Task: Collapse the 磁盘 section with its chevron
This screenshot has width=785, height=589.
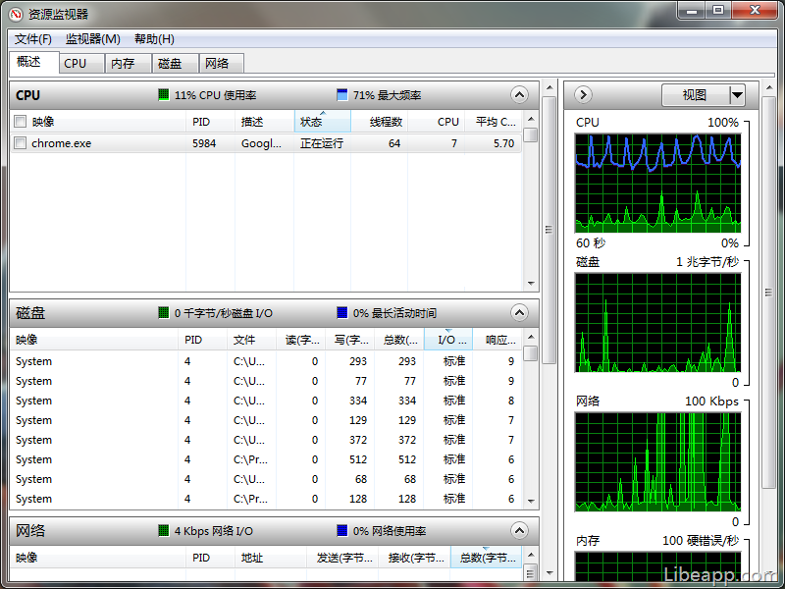Action: pos(519,312)
